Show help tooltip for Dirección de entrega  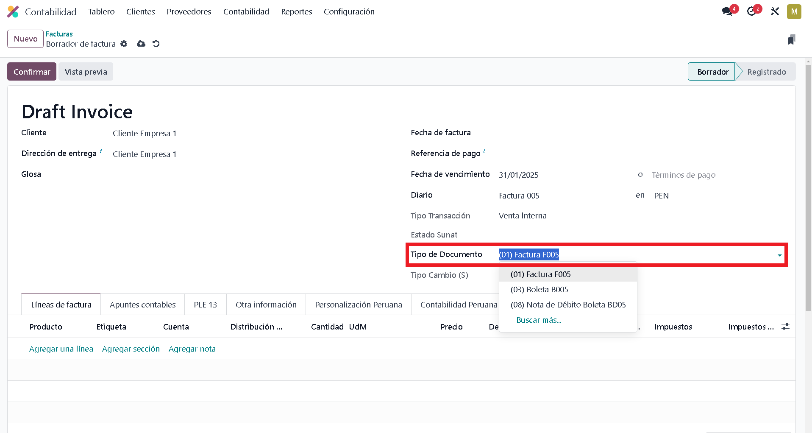click(x=100, y=151)
